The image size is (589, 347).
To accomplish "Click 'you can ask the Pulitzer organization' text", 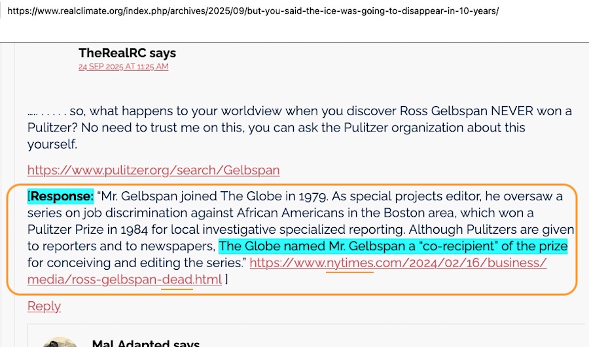I will tap(366, 127).
